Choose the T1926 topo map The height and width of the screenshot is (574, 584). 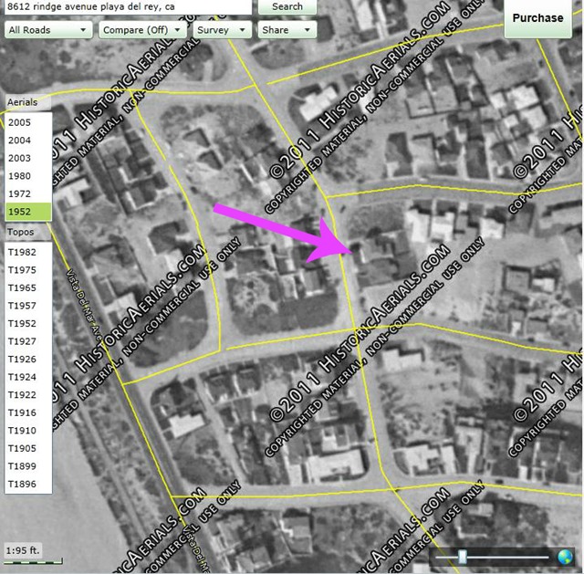[28, 360]
